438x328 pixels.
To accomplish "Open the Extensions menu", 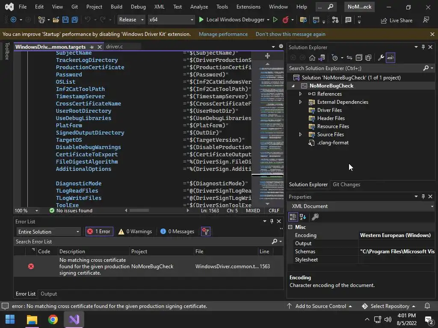I will pos(249,7).
